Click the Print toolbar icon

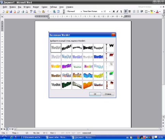click(x=23, y=12)
